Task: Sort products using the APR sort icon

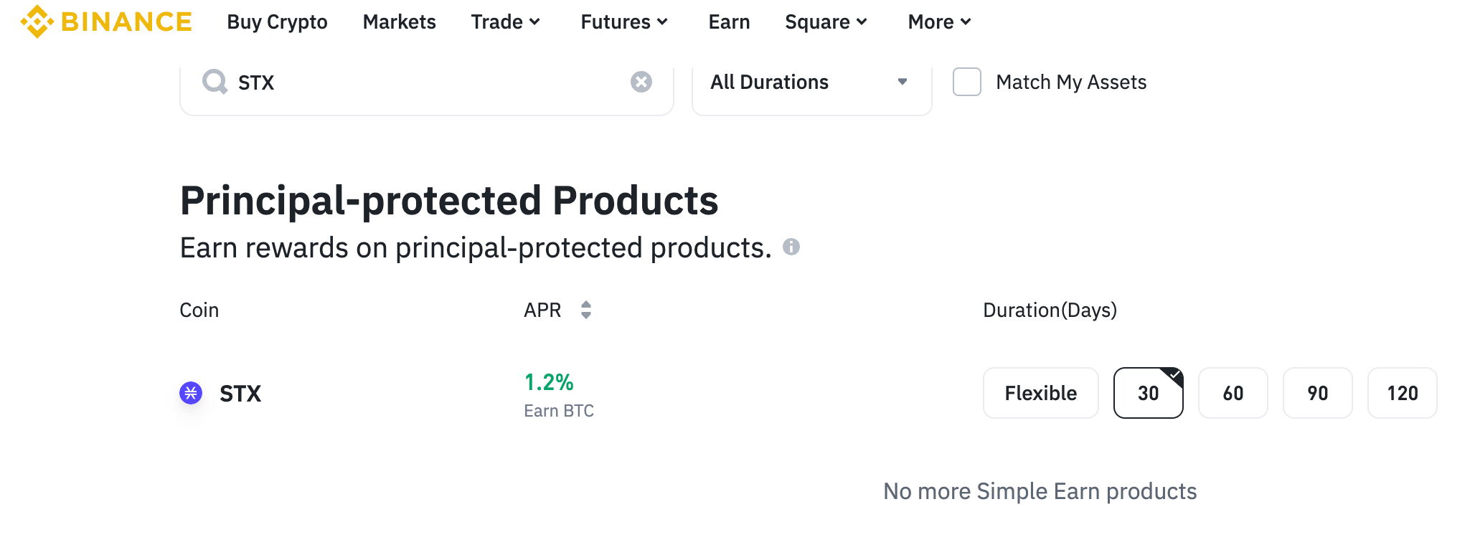Action: (x=586, y=310)
